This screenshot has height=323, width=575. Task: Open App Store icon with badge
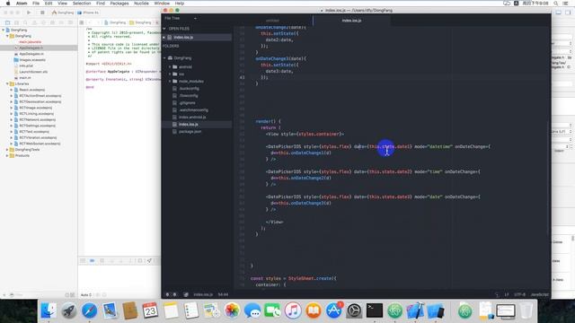(x=333, y=311)
